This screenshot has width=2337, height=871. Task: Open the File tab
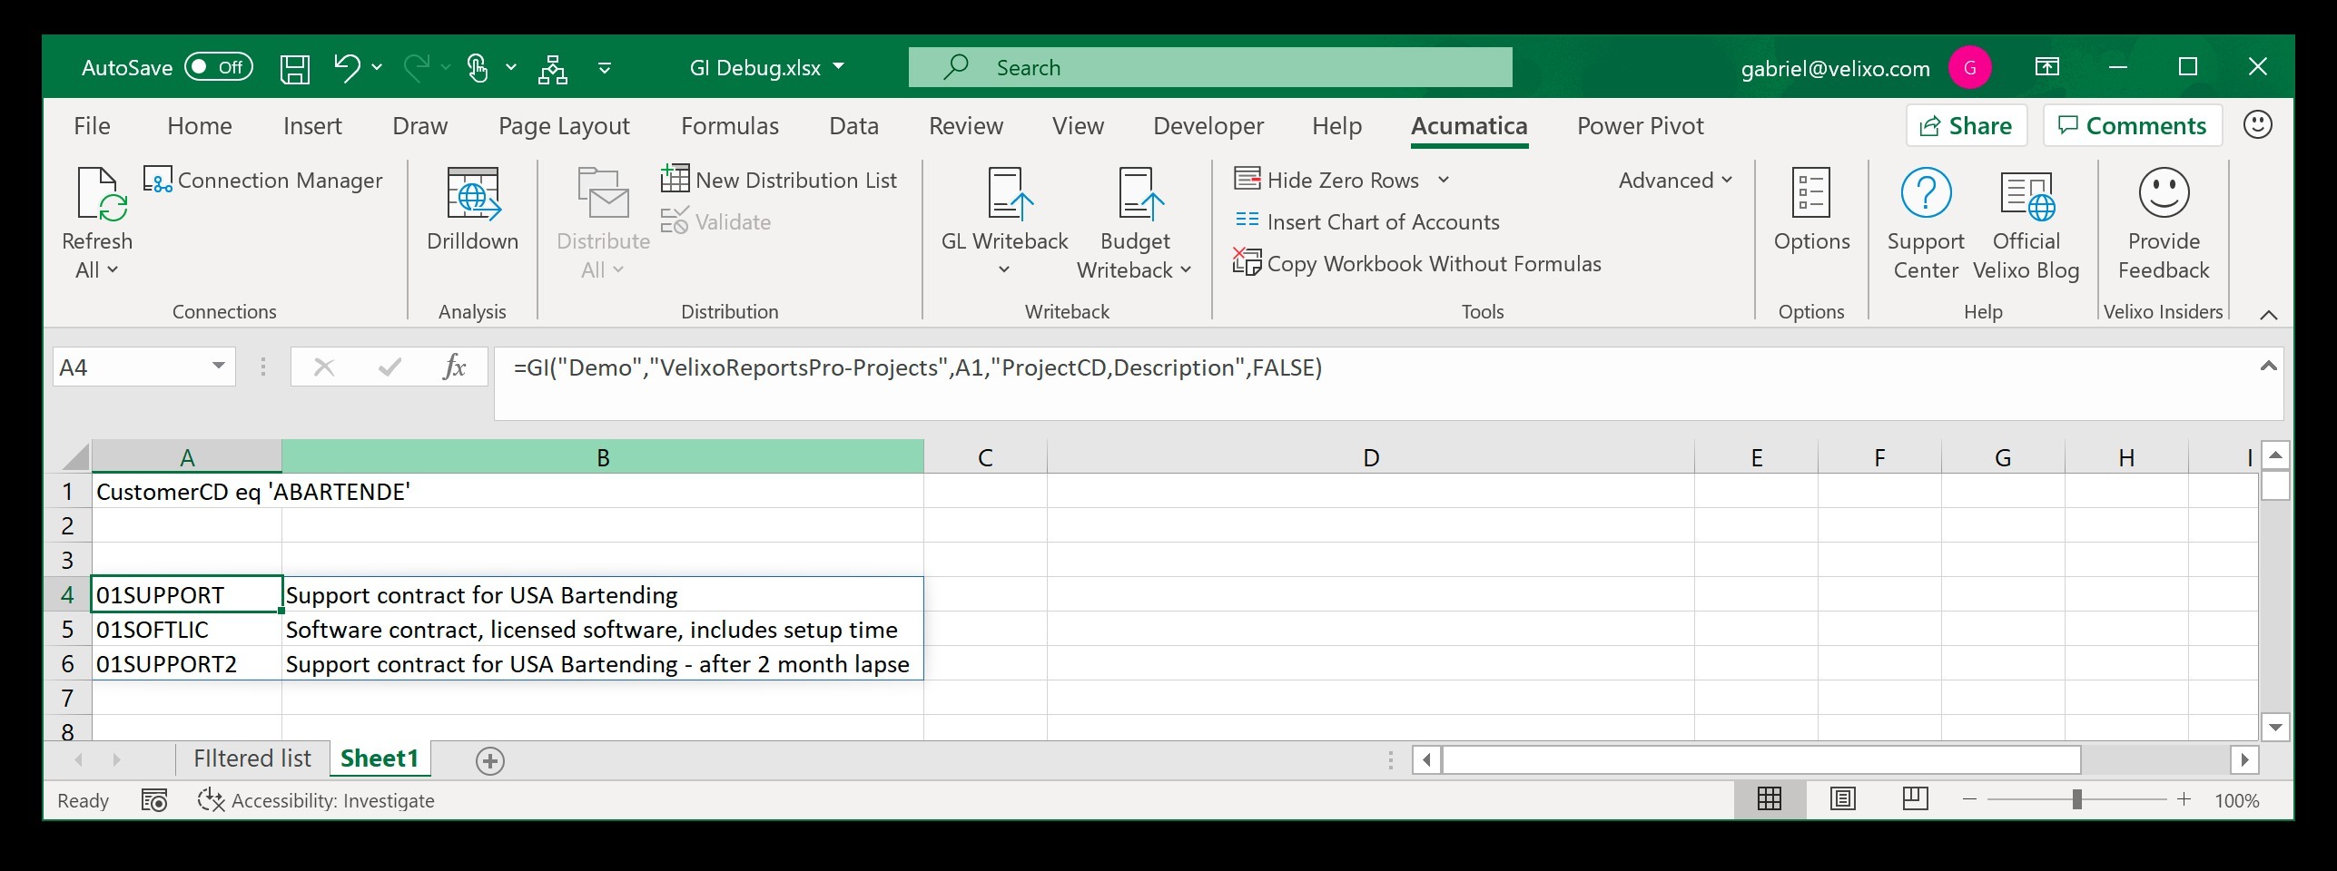[92, 125]
